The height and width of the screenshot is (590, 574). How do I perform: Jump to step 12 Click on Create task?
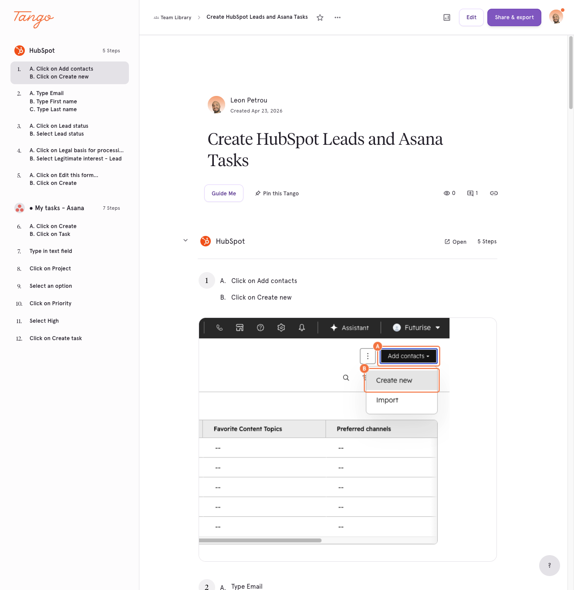pos(70,338)
